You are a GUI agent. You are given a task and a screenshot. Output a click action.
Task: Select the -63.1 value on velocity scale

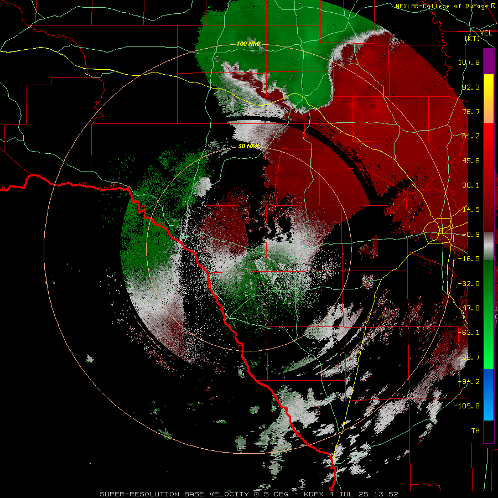point(469,333)
